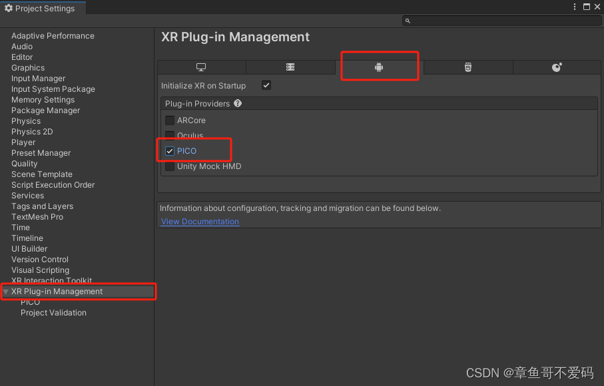This screenshot has width=604, height=386.
Task: Maximize the Project Settings window
Action: [586, 7]
